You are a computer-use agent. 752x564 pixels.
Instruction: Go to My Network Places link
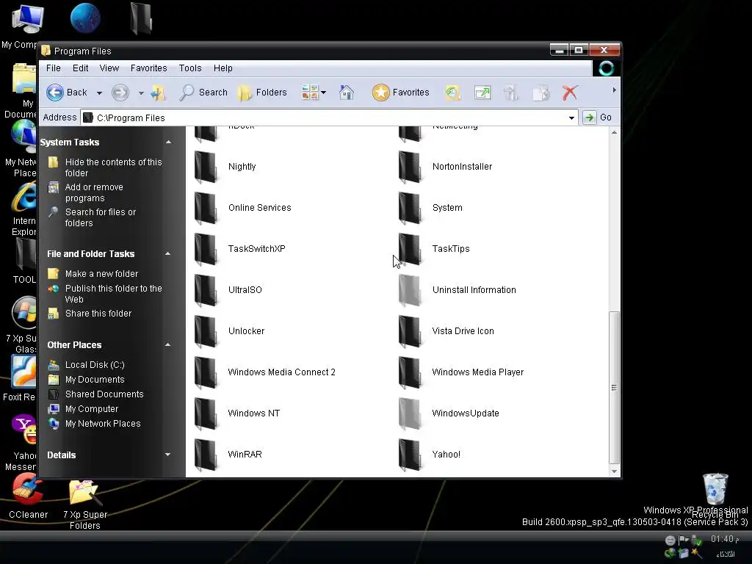103,424
